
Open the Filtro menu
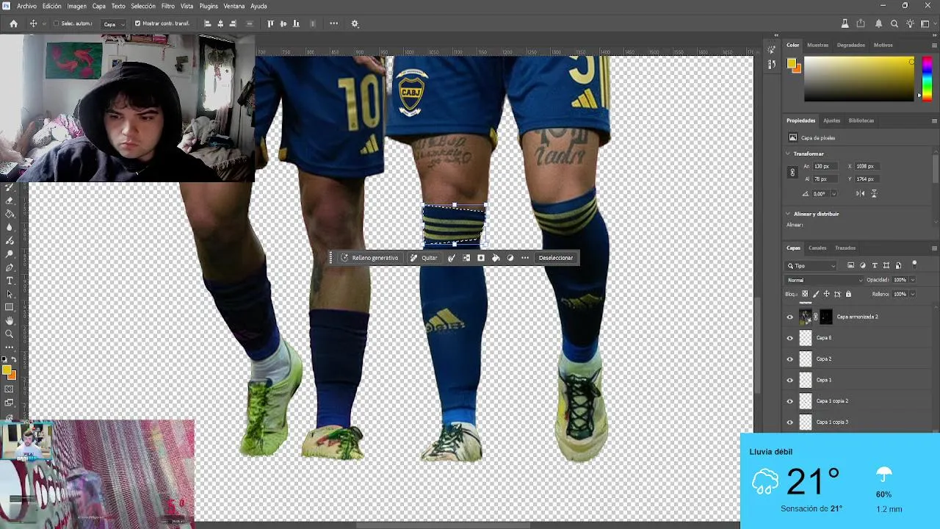168,6
